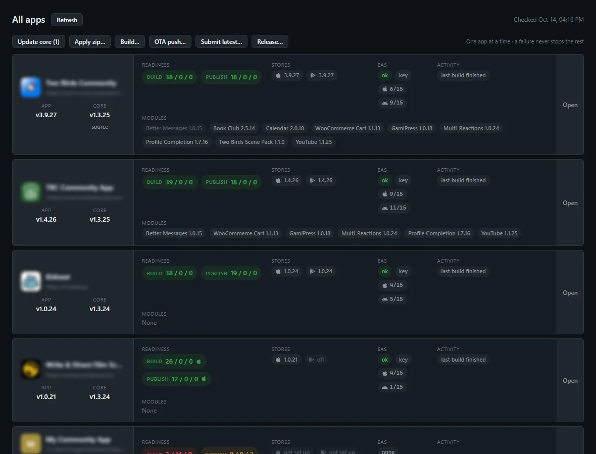
Task: Click Android EAS 5/15 badge
Action: click(392, 299)
